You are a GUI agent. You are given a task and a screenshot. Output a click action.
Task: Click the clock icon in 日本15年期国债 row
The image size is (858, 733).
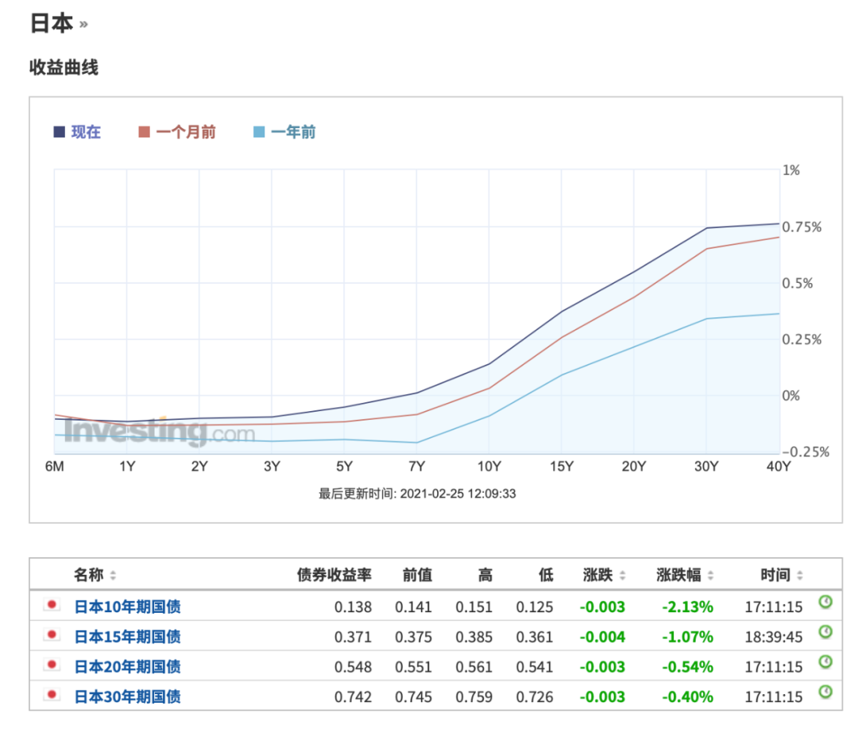[x=825, y=632]
